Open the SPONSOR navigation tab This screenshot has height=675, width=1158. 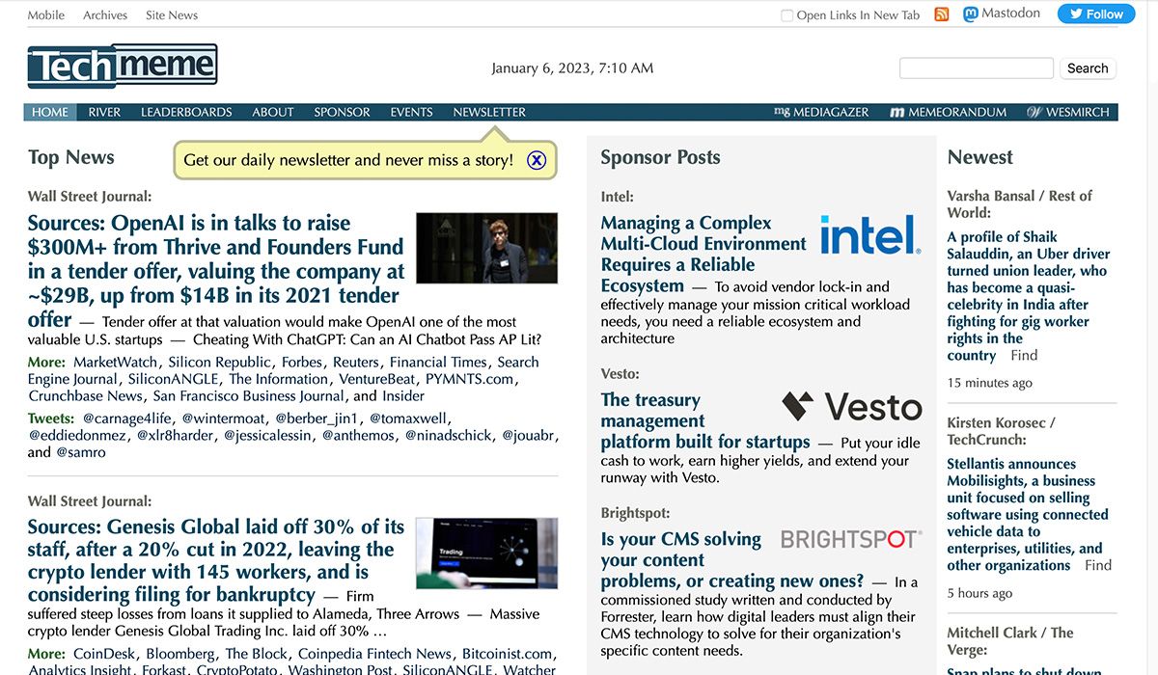pos(342,112)
